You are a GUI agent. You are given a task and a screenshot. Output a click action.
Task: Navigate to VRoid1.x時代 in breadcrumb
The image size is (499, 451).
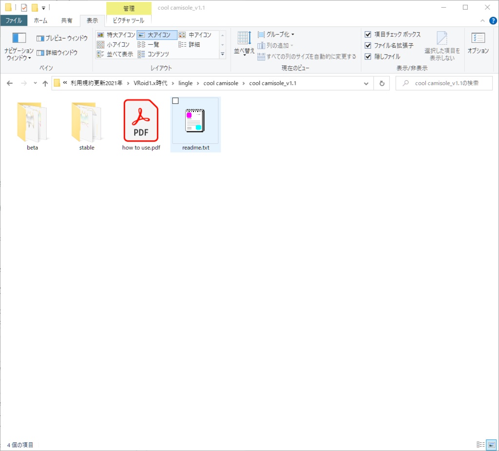coord(150,83)
